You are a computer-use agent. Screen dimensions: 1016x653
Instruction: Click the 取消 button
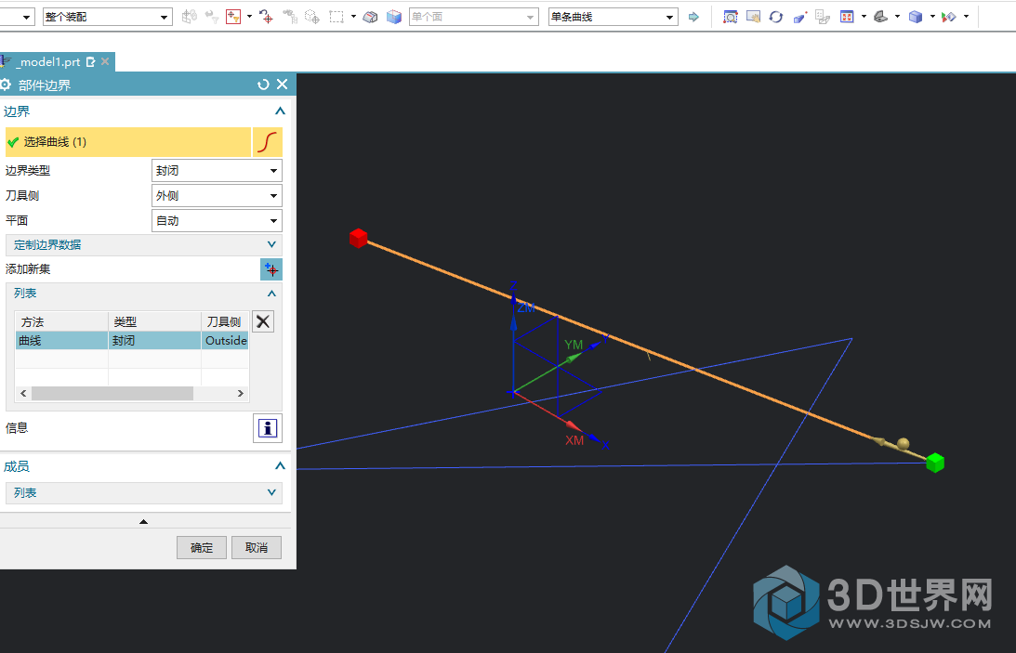[x=257, y=547]
